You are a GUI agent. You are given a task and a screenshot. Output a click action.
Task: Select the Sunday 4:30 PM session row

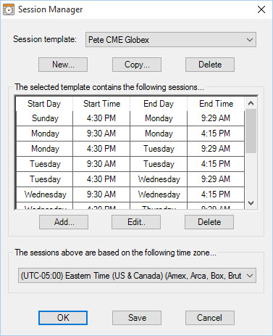click(130, 118)
